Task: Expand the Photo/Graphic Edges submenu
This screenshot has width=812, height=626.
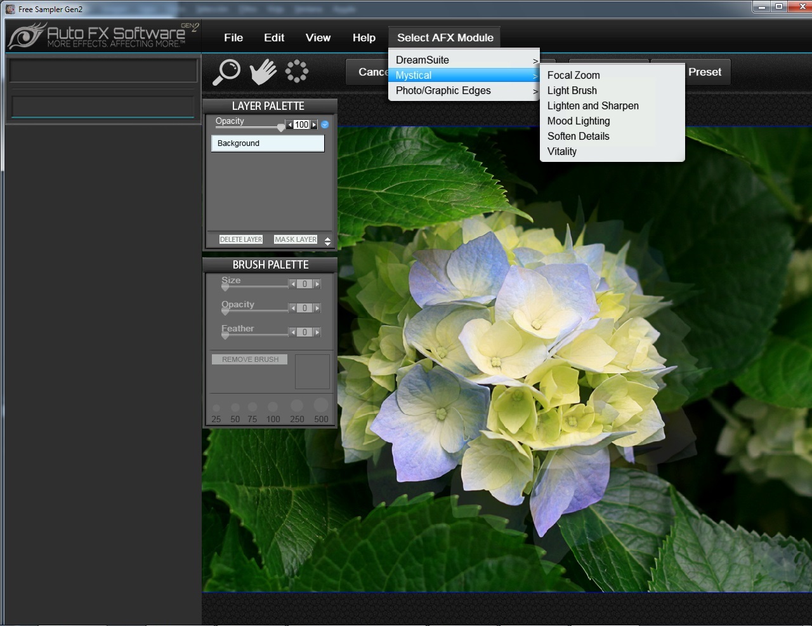Action: 464,90
